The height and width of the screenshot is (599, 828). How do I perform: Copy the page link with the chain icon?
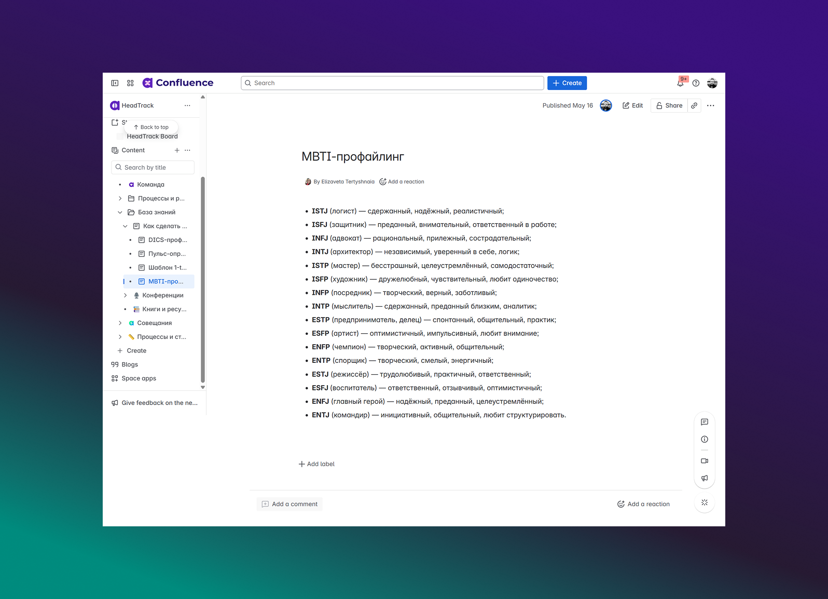click(694, 105)
